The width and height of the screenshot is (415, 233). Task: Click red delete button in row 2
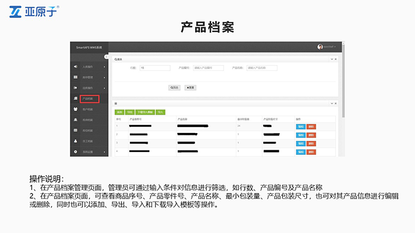(x=311, y=135)
